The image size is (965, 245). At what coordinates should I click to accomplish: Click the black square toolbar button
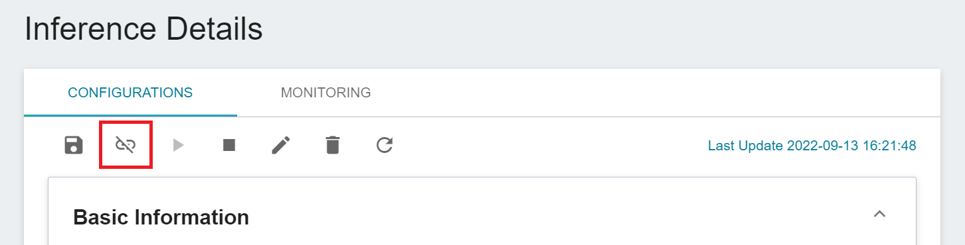(x=229, y=144)
